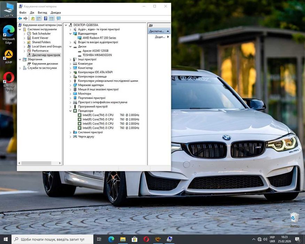
Task: Select Керування дисками in the left tree
Action: [x=45, y=64]
